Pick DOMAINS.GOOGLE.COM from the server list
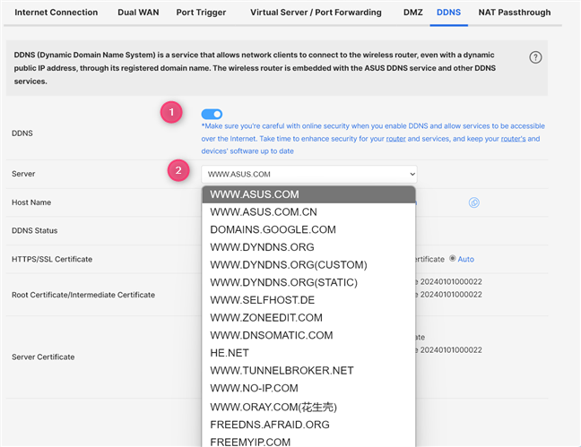This screenshot has width=581, height=447. [308, 229]
